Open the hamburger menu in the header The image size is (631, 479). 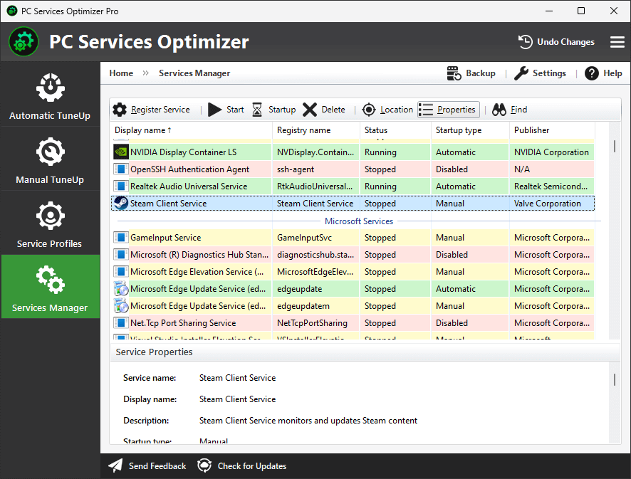pos(617,42)
